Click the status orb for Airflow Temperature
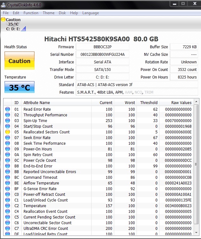The width and height of the screenshot is (201, 239). tap(8, 183)
